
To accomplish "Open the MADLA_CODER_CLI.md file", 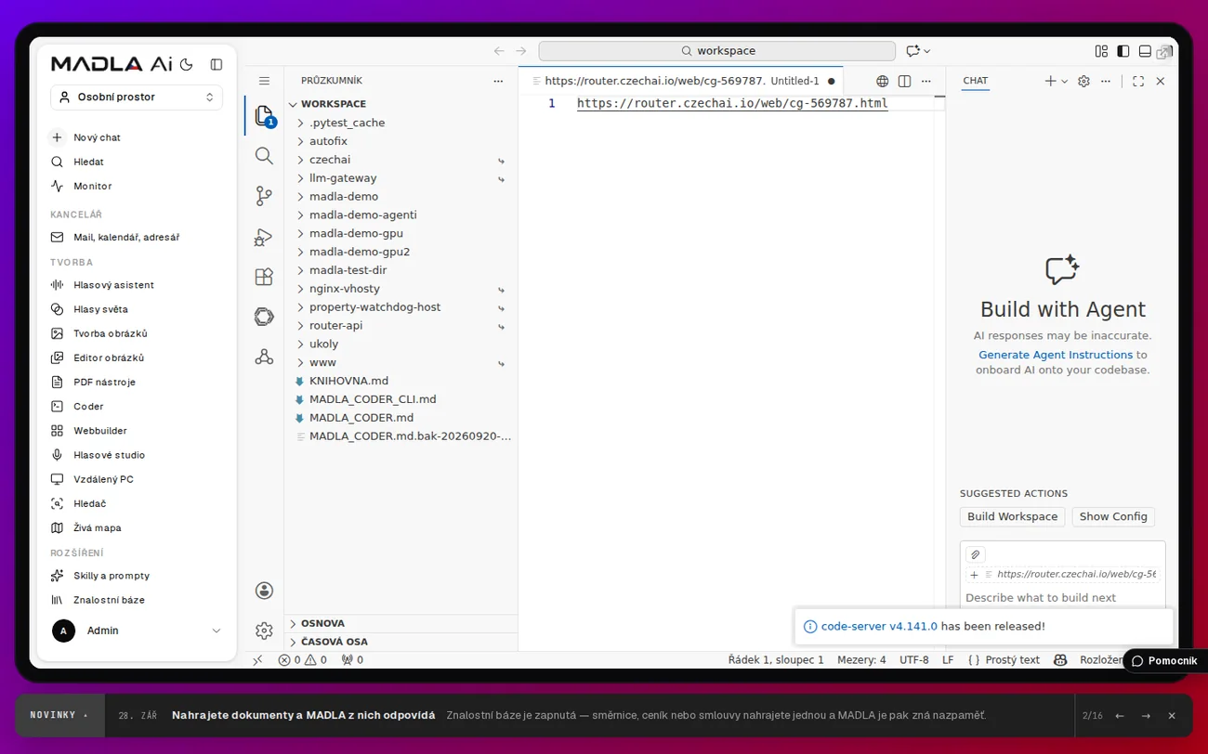I will click(x=400, y=399).
